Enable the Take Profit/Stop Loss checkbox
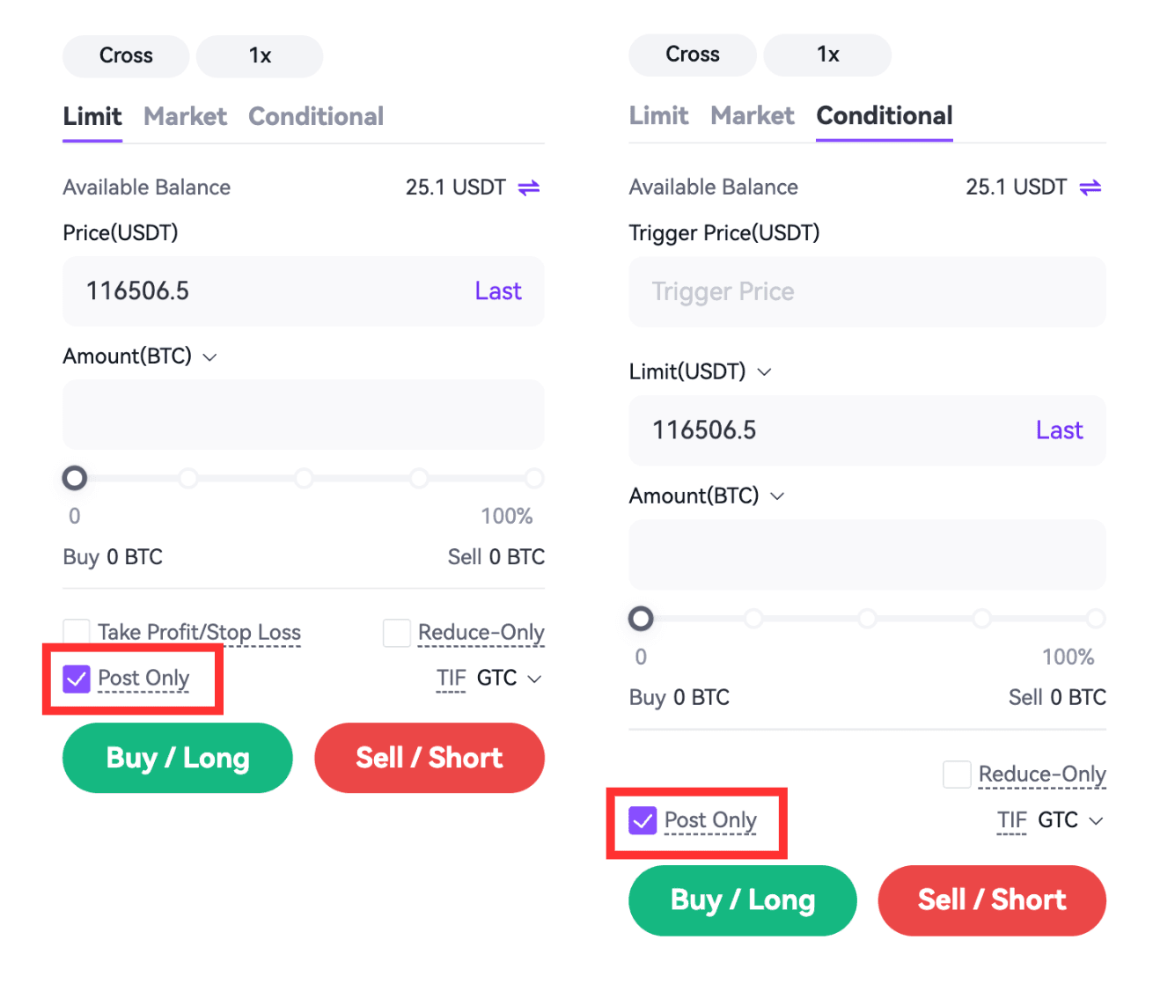Screen dimensions: 1153x984 pos(77,632)
